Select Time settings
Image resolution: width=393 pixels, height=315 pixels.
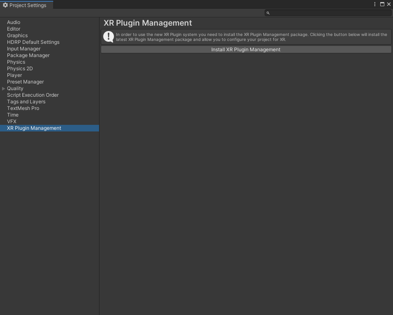(x=13, y=115)
